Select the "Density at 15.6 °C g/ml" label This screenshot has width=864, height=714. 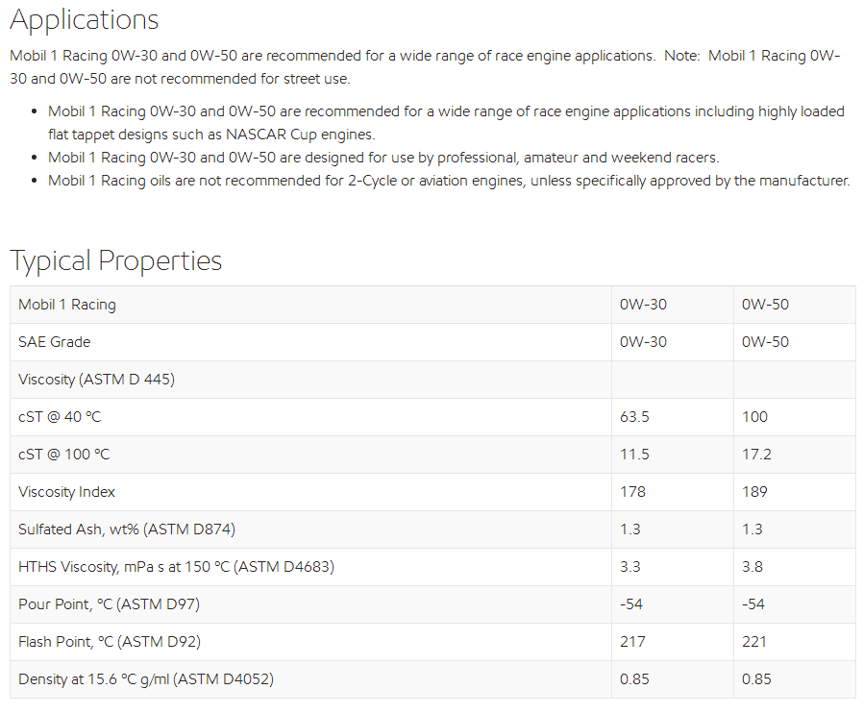coord(146,679)
